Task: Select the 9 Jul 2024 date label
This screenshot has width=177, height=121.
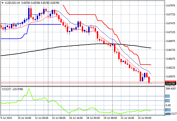Action: pos(6,118)
